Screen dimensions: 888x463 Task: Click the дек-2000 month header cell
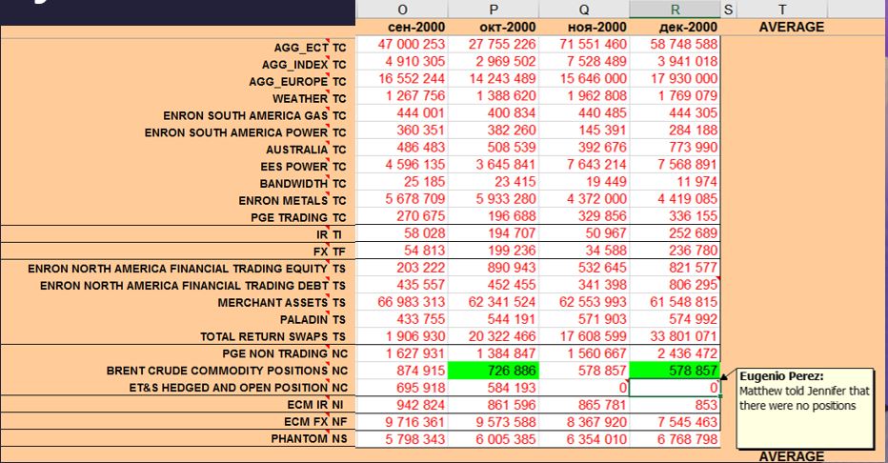point(676,28)
